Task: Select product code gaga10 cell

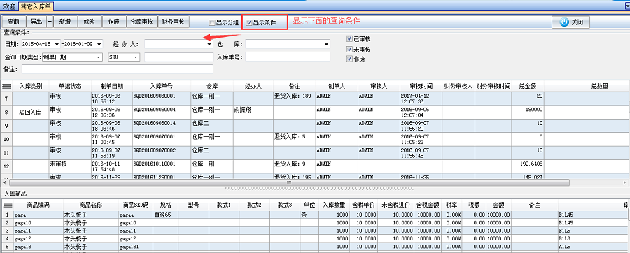Action: click(38, 222)
